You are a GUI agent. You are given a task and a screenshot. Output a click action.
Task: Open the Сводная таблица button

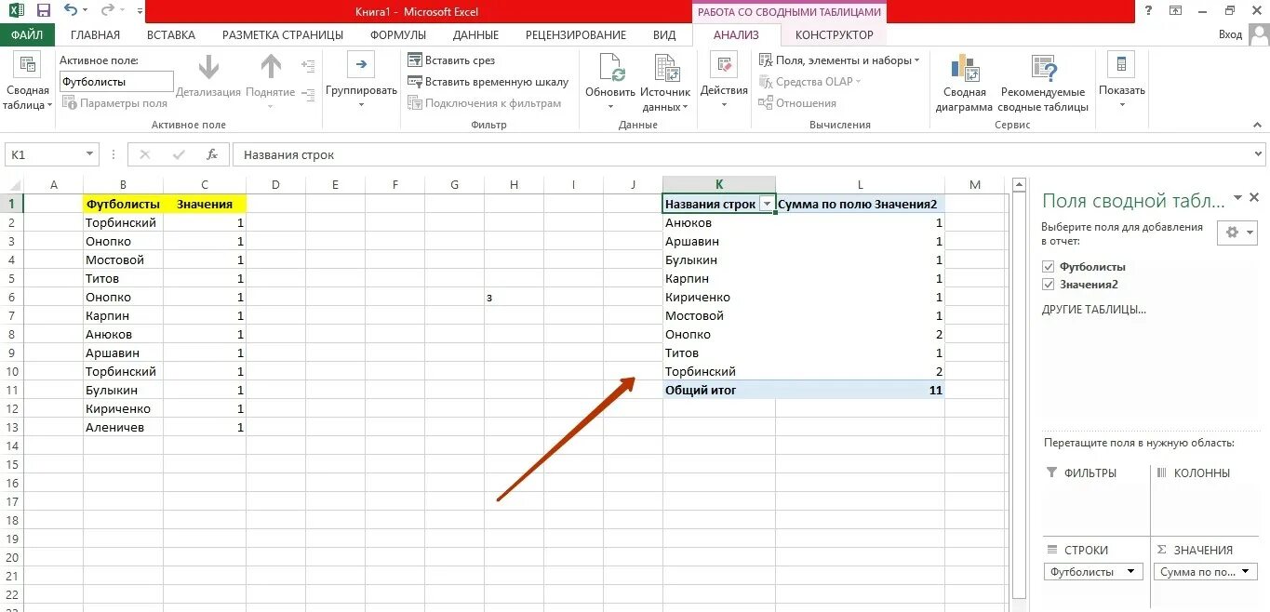pos(28,83)
